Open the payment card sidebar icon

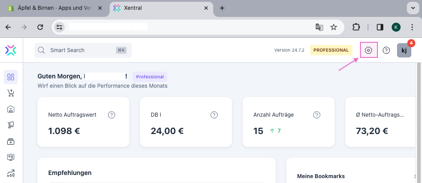pos(11,142)
